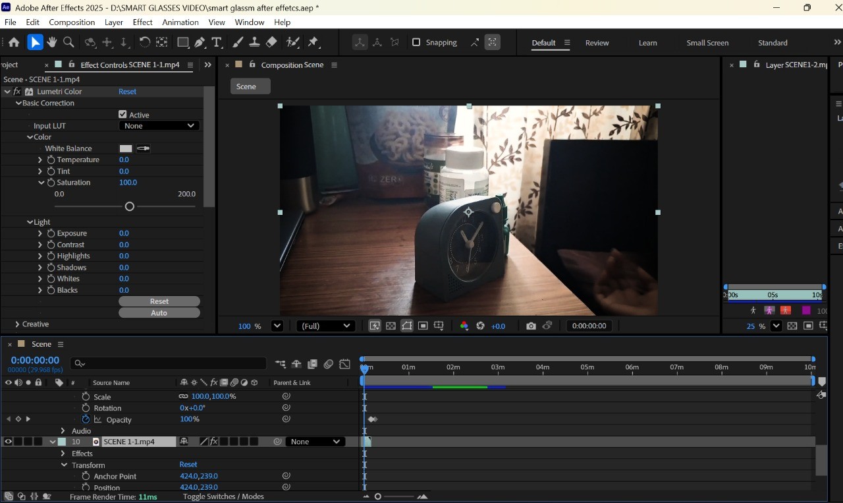
Task: Select the Rotation tool
Action: click(x=144, y=42)
